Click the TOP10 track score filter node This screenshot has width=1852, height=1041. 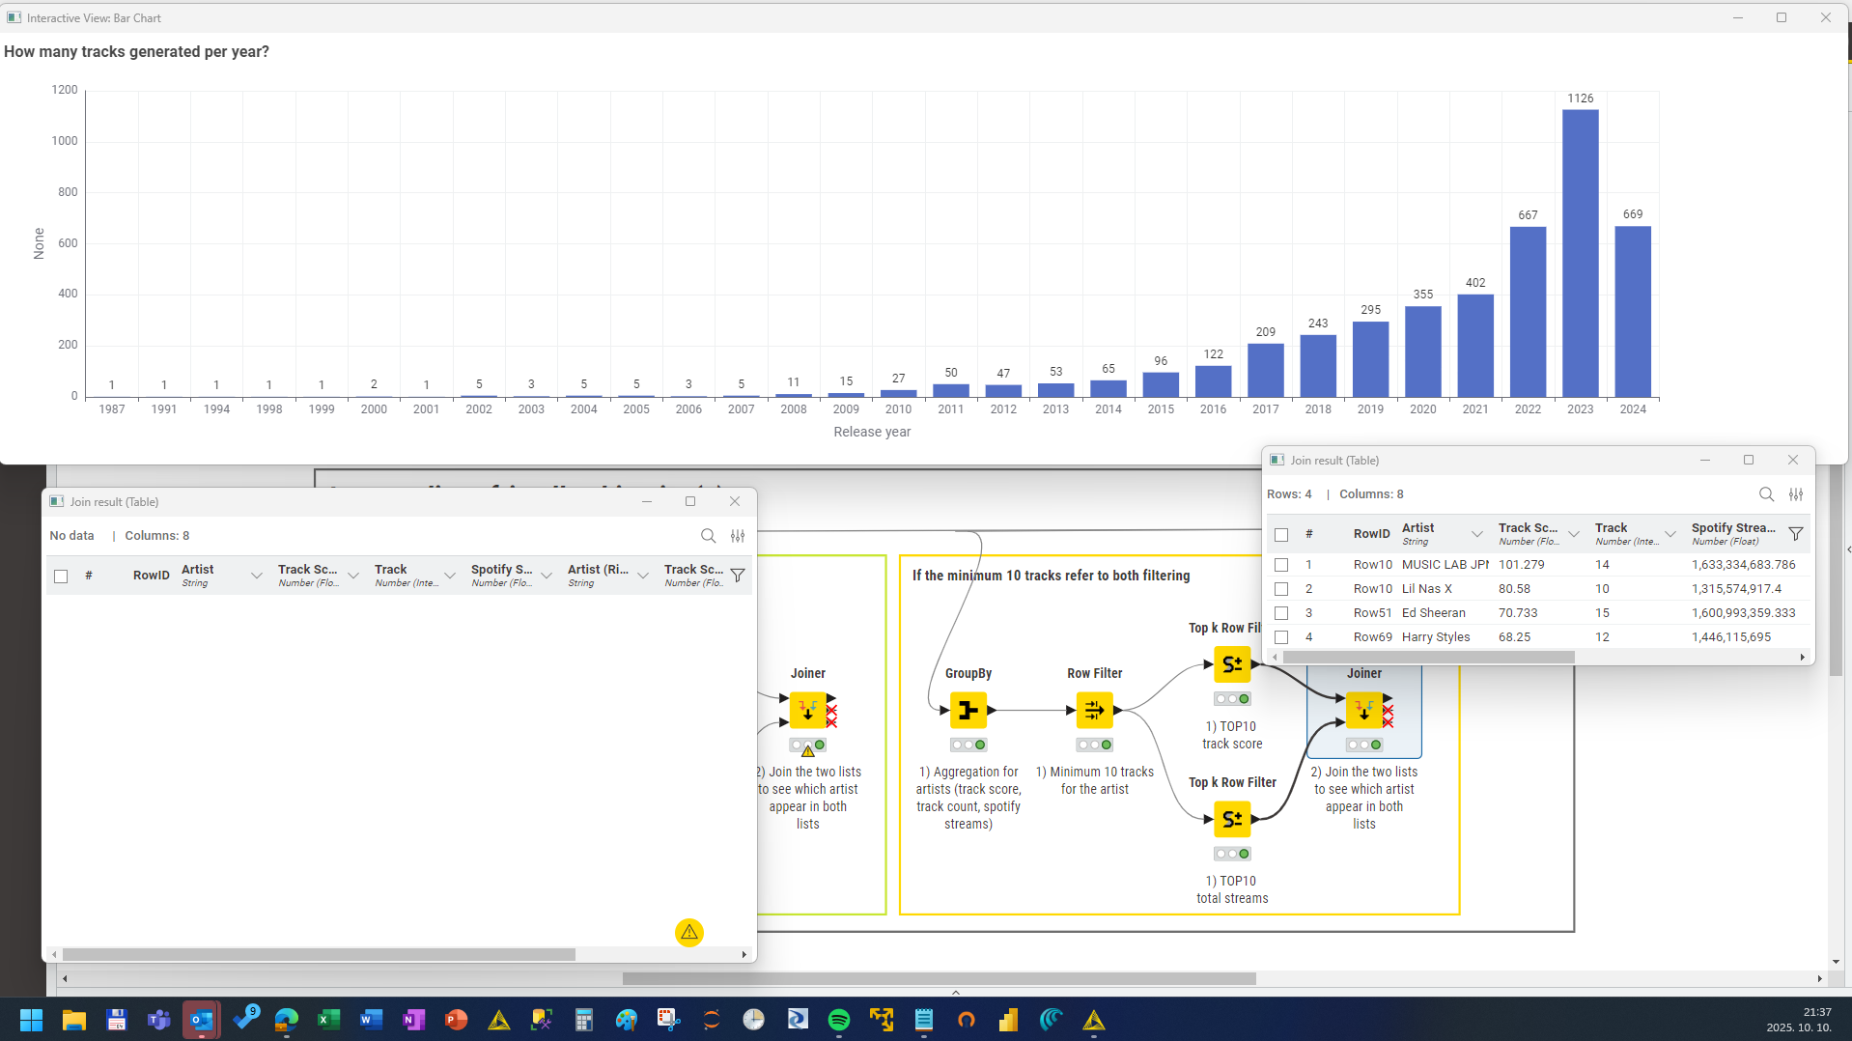pyautogui.click(x=1232, y=664)
